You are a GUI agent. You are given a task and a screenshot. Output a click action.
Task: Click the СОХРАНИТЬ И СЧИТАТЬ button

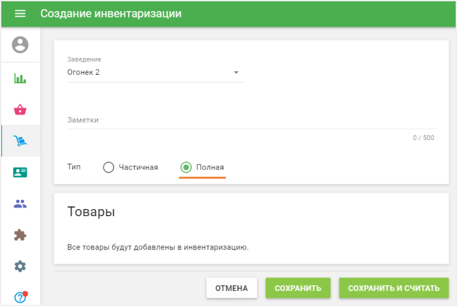pos(394,288)
